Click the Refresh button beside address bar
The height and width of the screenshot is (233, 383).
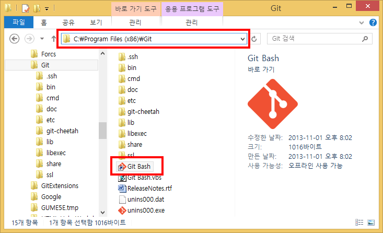[254, 39]
